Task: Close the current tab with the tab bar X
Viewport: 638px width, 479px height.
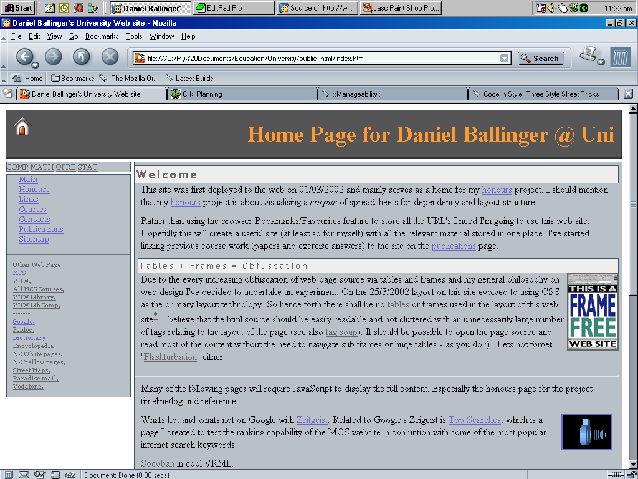Action: coord(628,94)
